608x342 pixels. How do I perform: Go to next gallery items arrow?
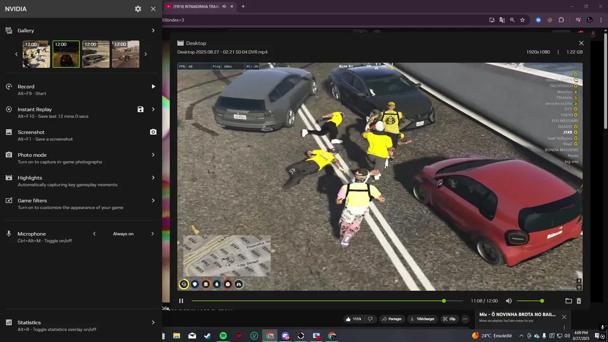point(145,54)
